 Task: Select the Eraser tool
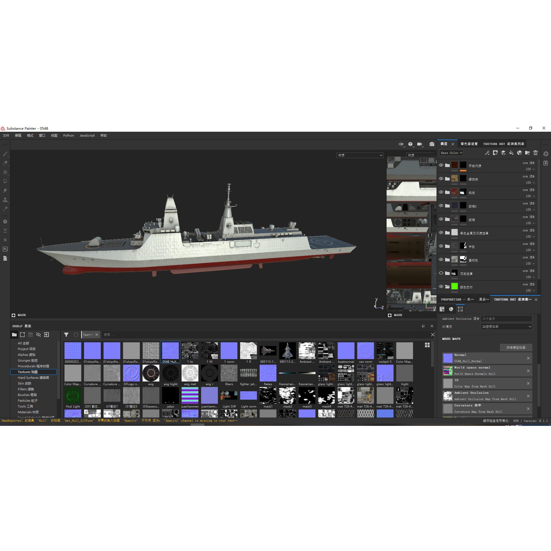5,163
